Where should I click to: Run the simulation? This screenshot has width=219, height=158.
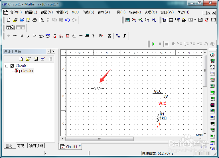click(x=153, y=44)
